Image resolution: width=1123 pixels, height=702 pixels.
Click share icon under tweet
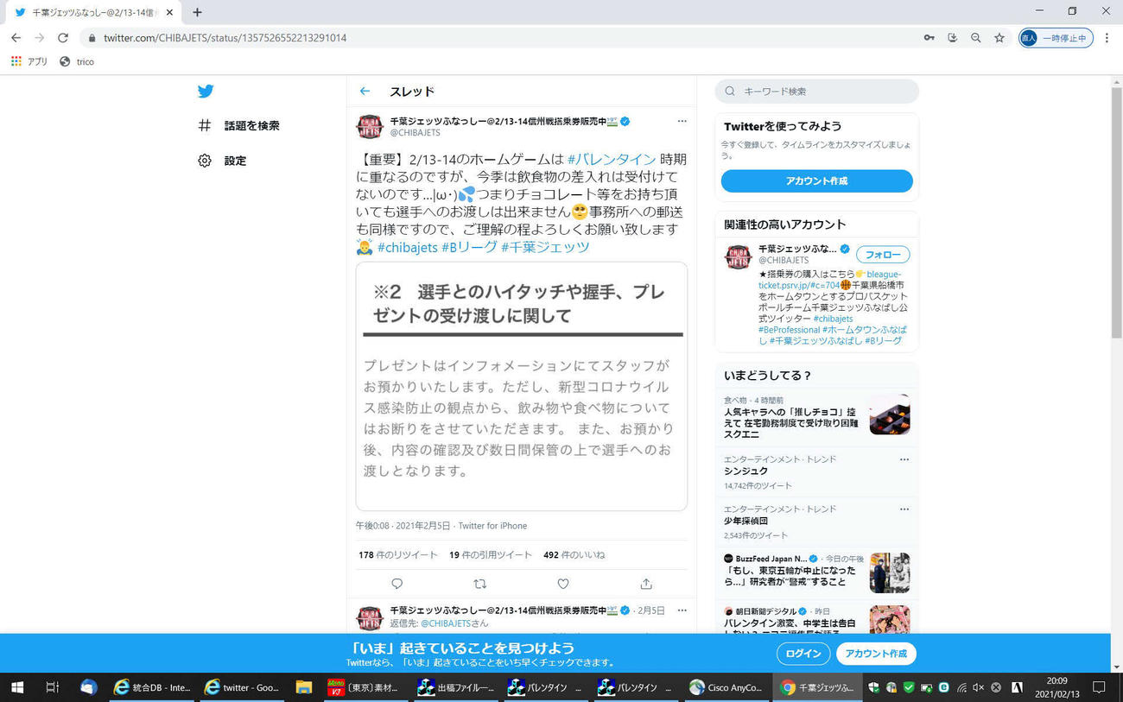[x=646, y=584]
